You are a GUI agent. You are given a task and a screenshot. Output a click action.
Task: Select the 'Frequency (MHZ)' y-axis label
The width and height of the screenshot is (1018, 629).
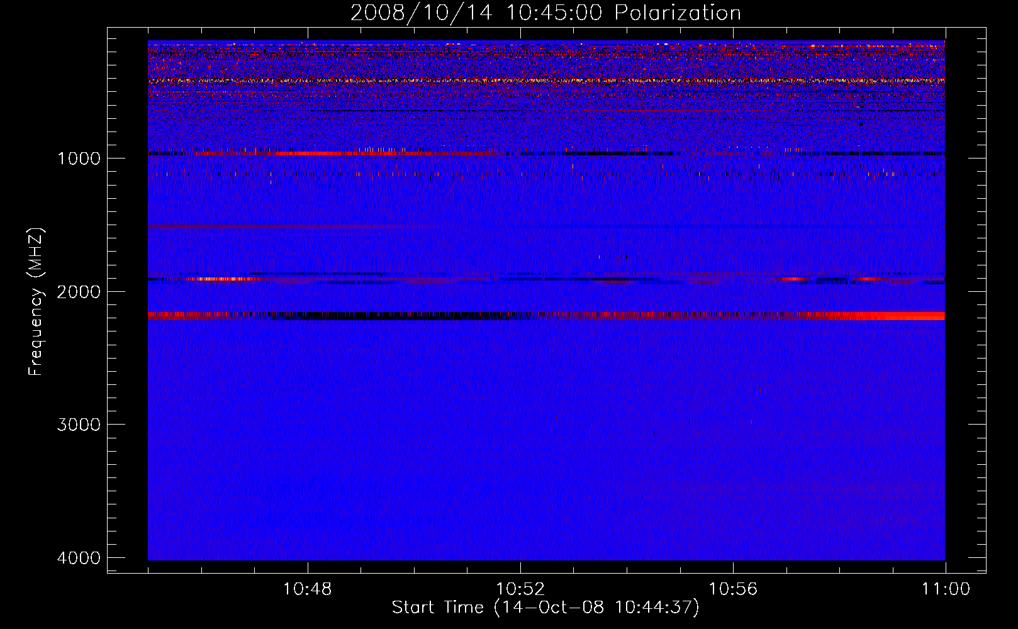tap(36, 301)
